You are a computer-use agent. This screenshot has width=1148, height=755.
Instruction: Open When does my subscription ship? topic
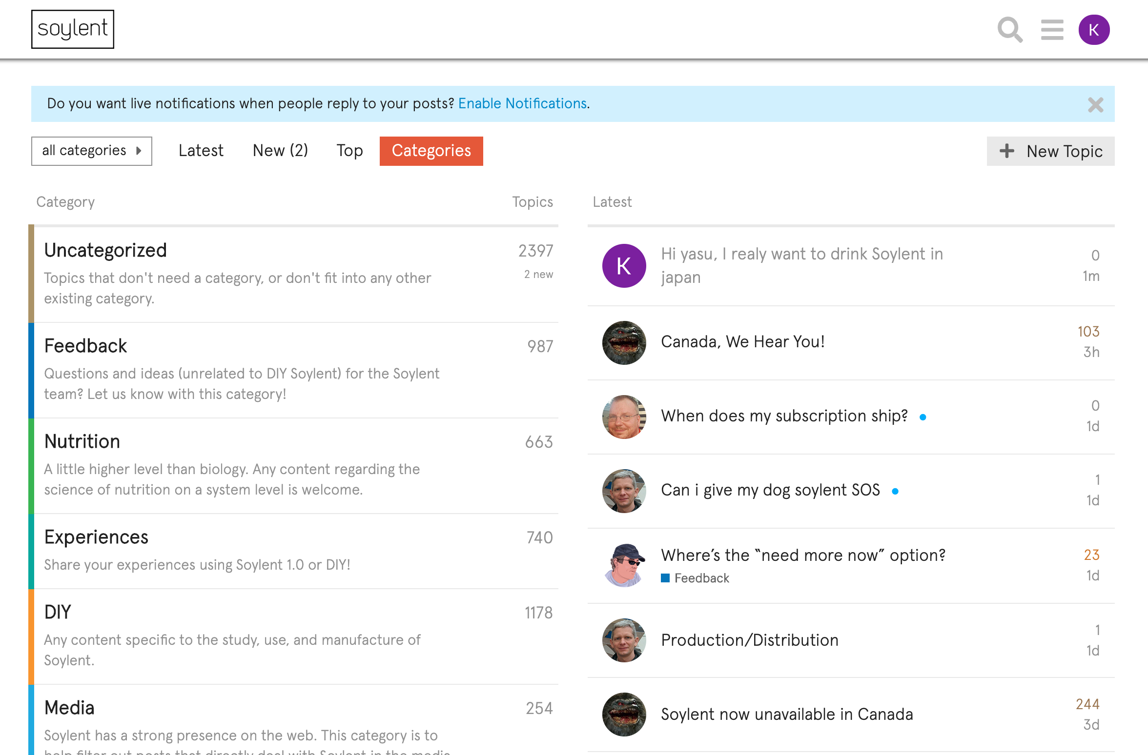[784, 416]
